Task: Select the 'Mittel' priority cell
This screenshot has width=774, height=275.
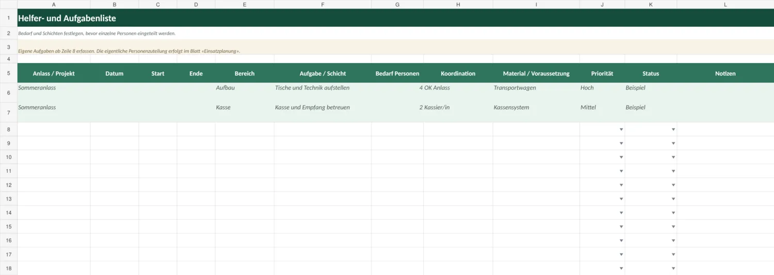Action: click(x=602, y=112)
